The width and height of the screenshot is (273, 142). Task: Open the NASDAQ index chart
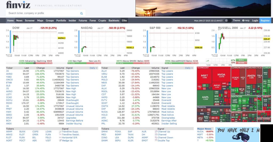point(104,41)
